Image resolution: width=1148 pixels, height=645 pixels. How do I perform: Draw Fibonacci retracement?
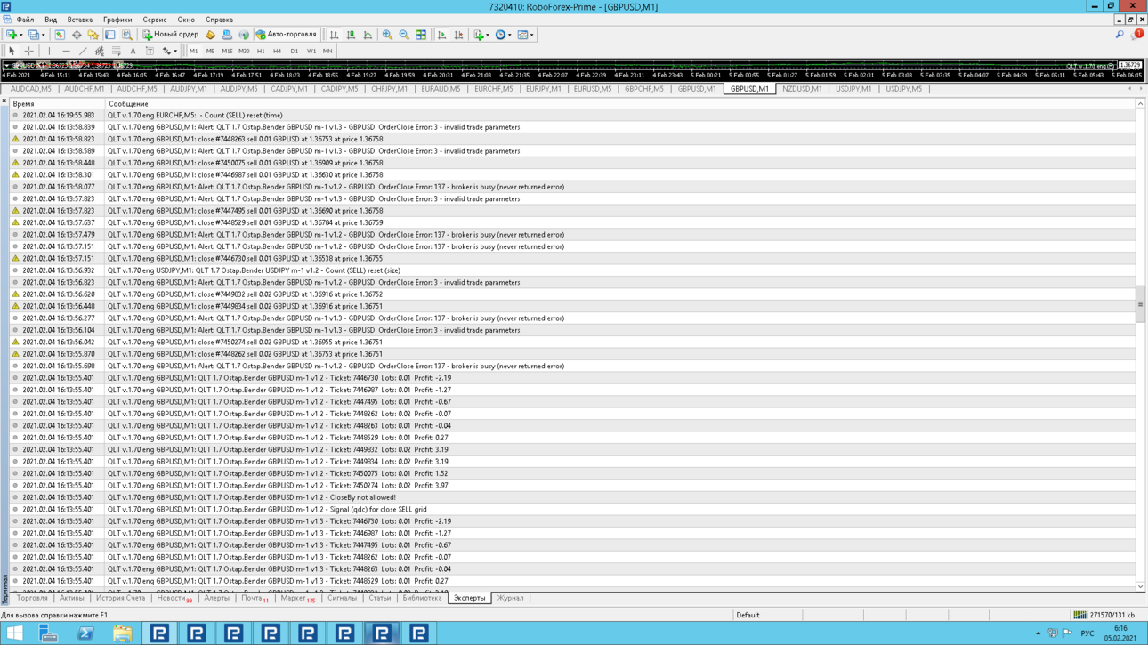tap(116, 51)
